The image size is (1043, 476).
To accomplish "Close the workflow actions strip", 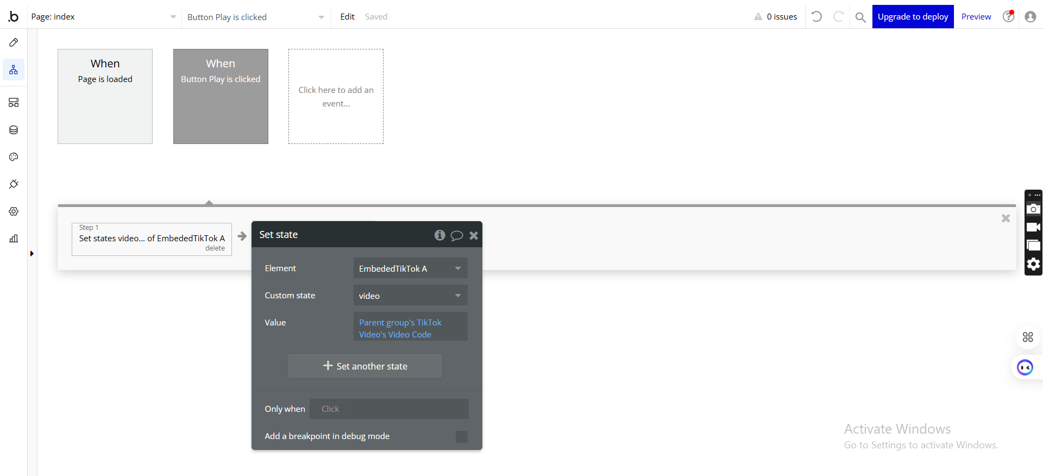I will pos(1006,218).
